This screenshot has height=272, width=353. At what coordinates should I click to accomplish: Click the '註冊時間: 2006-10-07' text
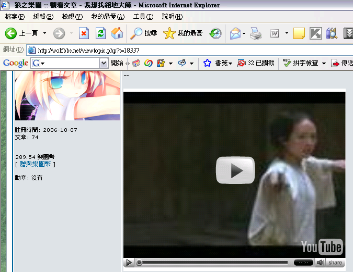click(46, 130)
